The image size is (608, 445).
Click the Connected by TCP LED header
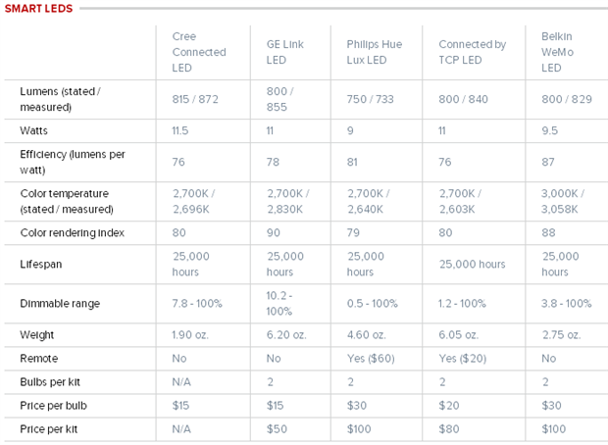[x=473, y=52]
